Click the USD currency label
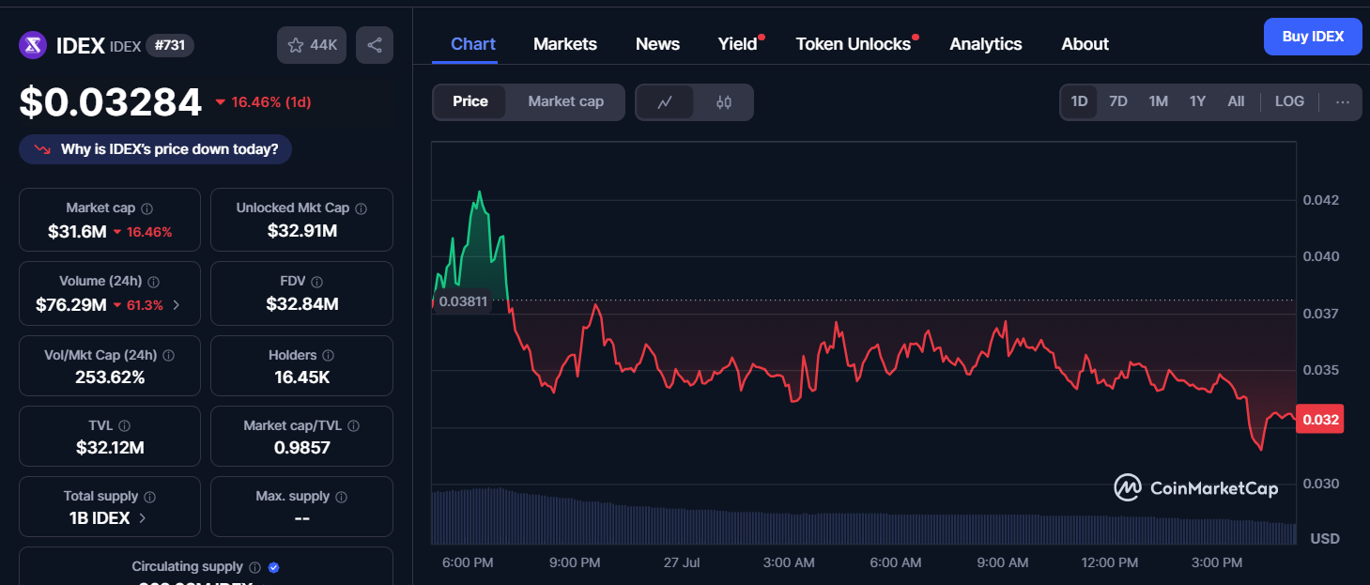The width and height of the screenshot is (1370, 585). click(x=1325, y=538)
